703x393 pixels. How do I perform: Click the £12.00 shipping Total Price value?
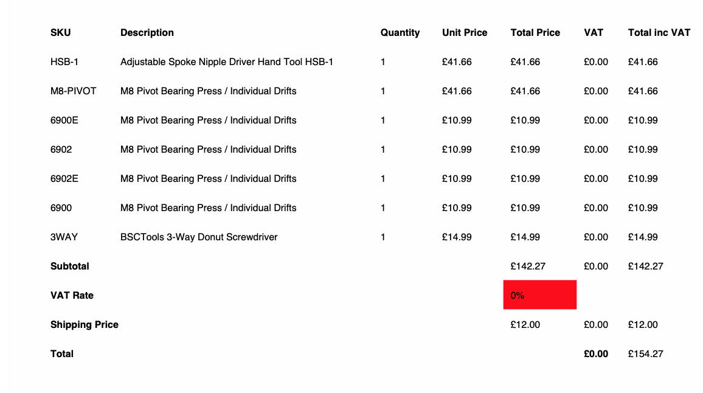click(x=525, y=324)
